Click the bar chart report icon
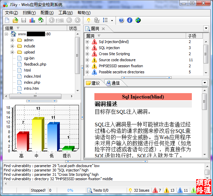The image size is (213, 196). 32,21
